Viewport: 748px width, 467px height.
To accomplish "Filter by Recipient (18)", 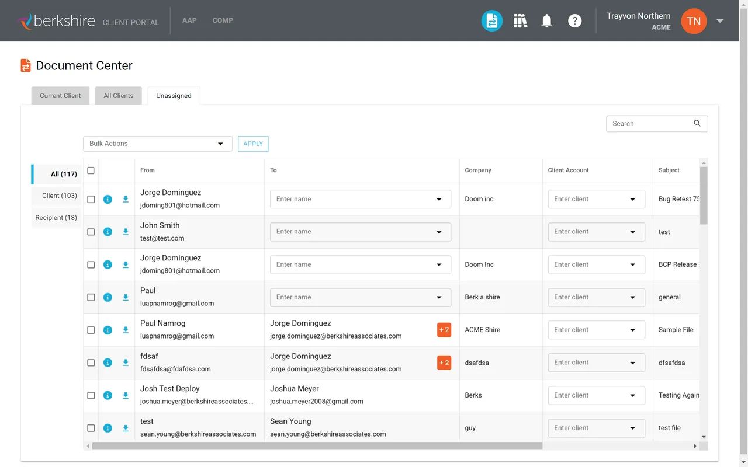I will [56, 218].
